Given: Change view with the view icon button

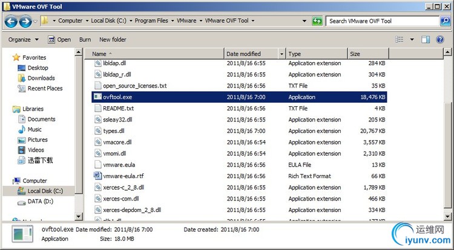Looking at the screenshot, I should pos(400,39).
